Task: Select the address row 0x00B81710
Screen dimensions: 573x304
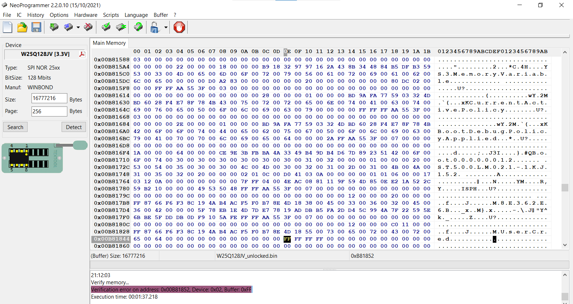Action: (112, 160)
